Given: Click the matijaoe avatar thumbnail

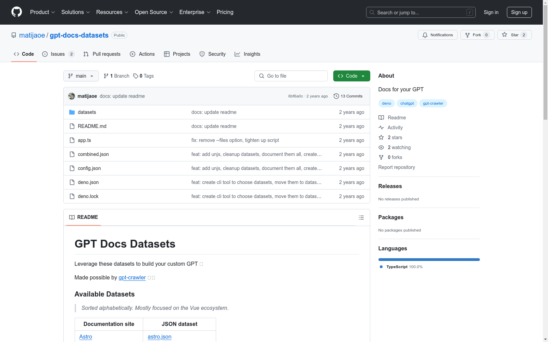Looking at the screenshot, I should click(72, 96).
